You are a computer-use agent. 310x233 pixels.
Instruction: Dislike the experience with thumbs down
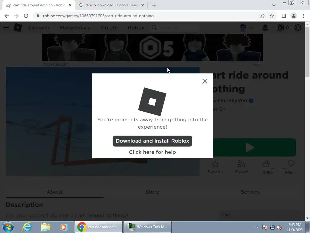pyautogui.click(x=291, y=164)
